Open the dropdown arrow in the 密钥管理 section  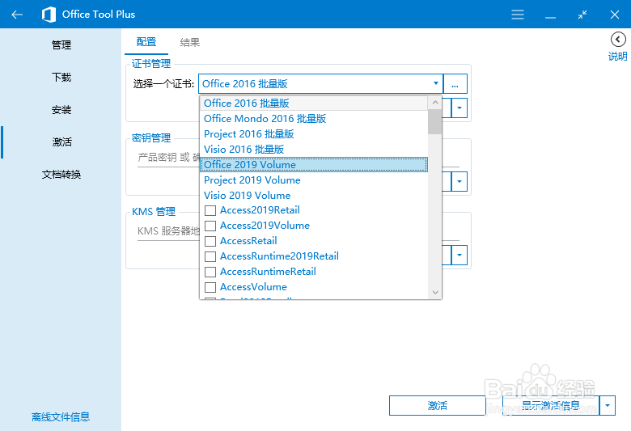tap(459, 181)
